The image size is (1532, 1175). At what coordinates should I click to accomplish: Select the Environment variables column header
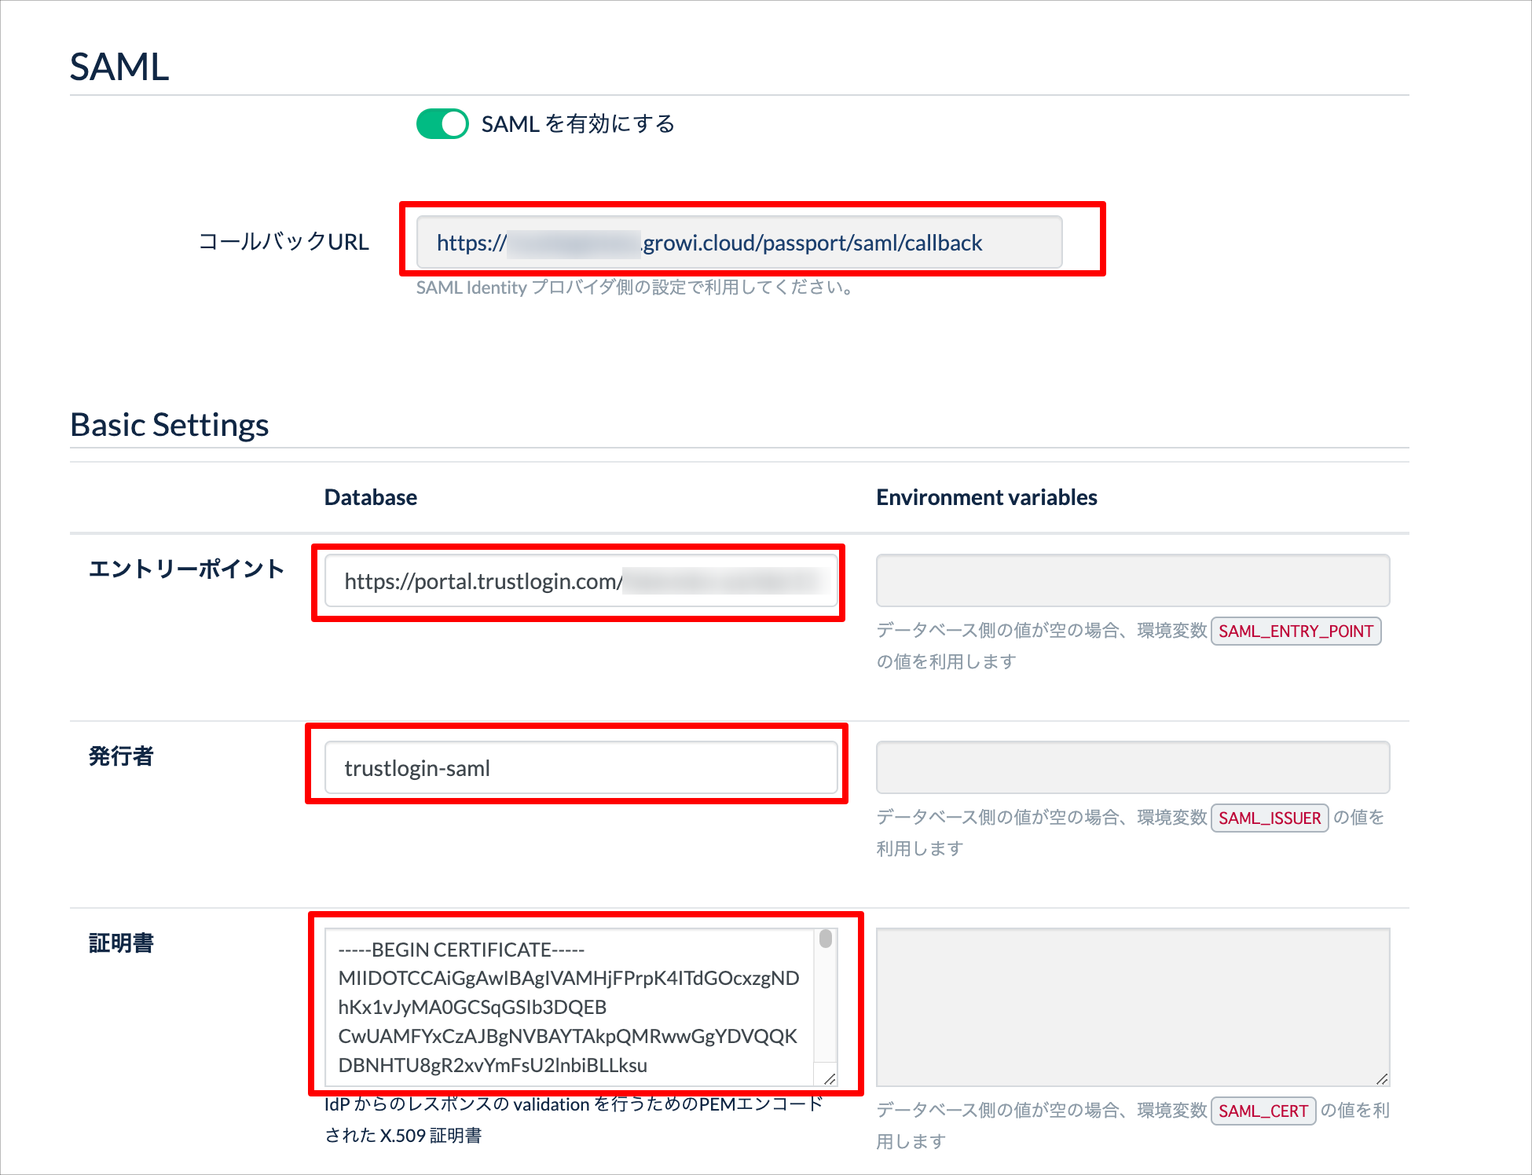pyautogui.click(x=987, y=496)
